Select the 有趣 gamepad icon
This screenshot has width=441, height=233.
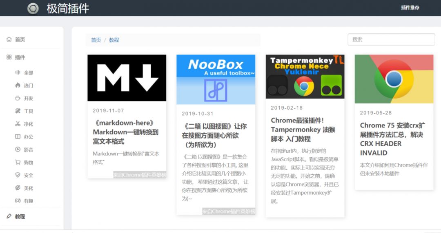[x=18, y=201]
